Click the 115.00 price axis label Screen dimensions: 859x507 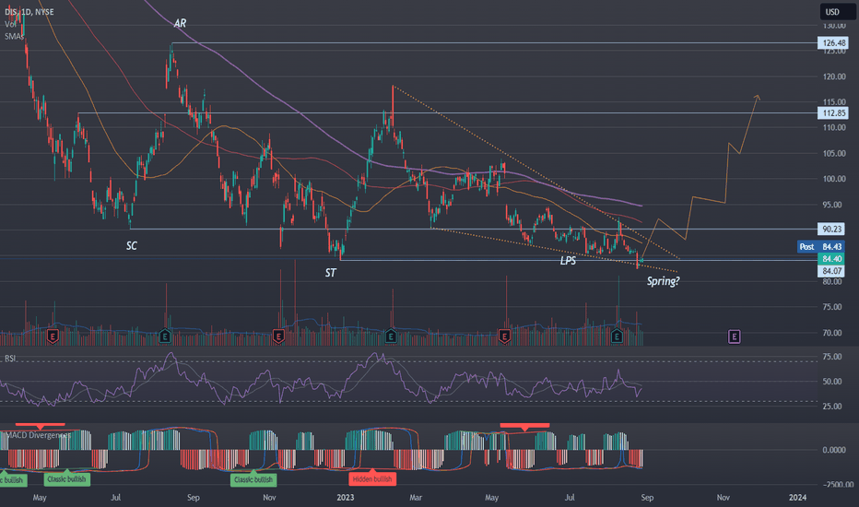click(x=834, y=102)
